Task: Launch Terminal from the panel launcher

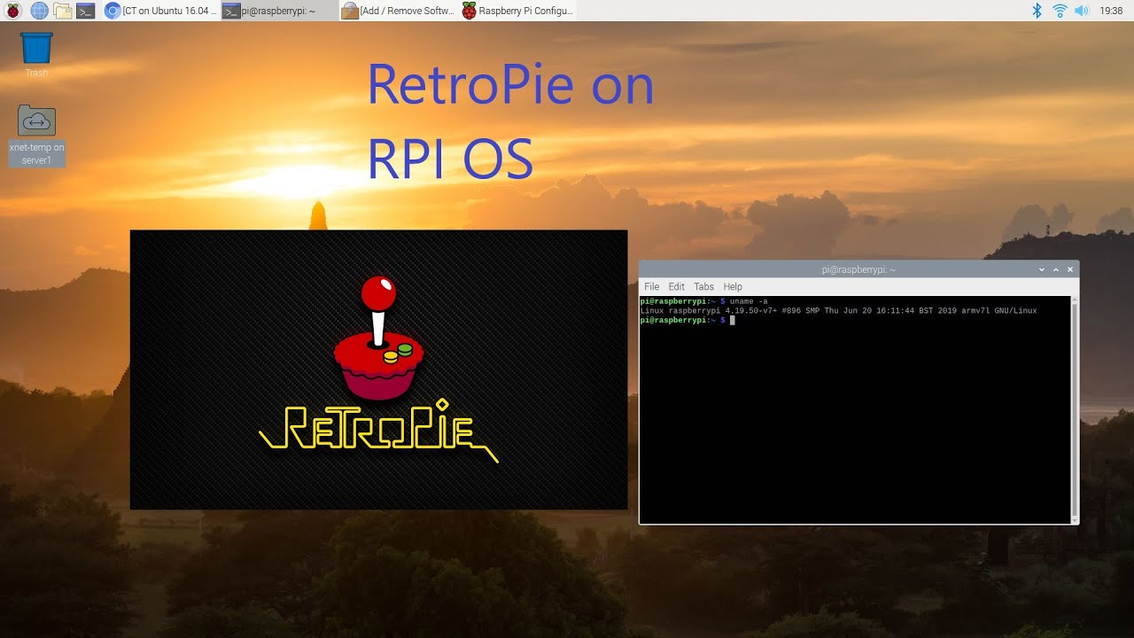Action: click(x=85, y=11)
